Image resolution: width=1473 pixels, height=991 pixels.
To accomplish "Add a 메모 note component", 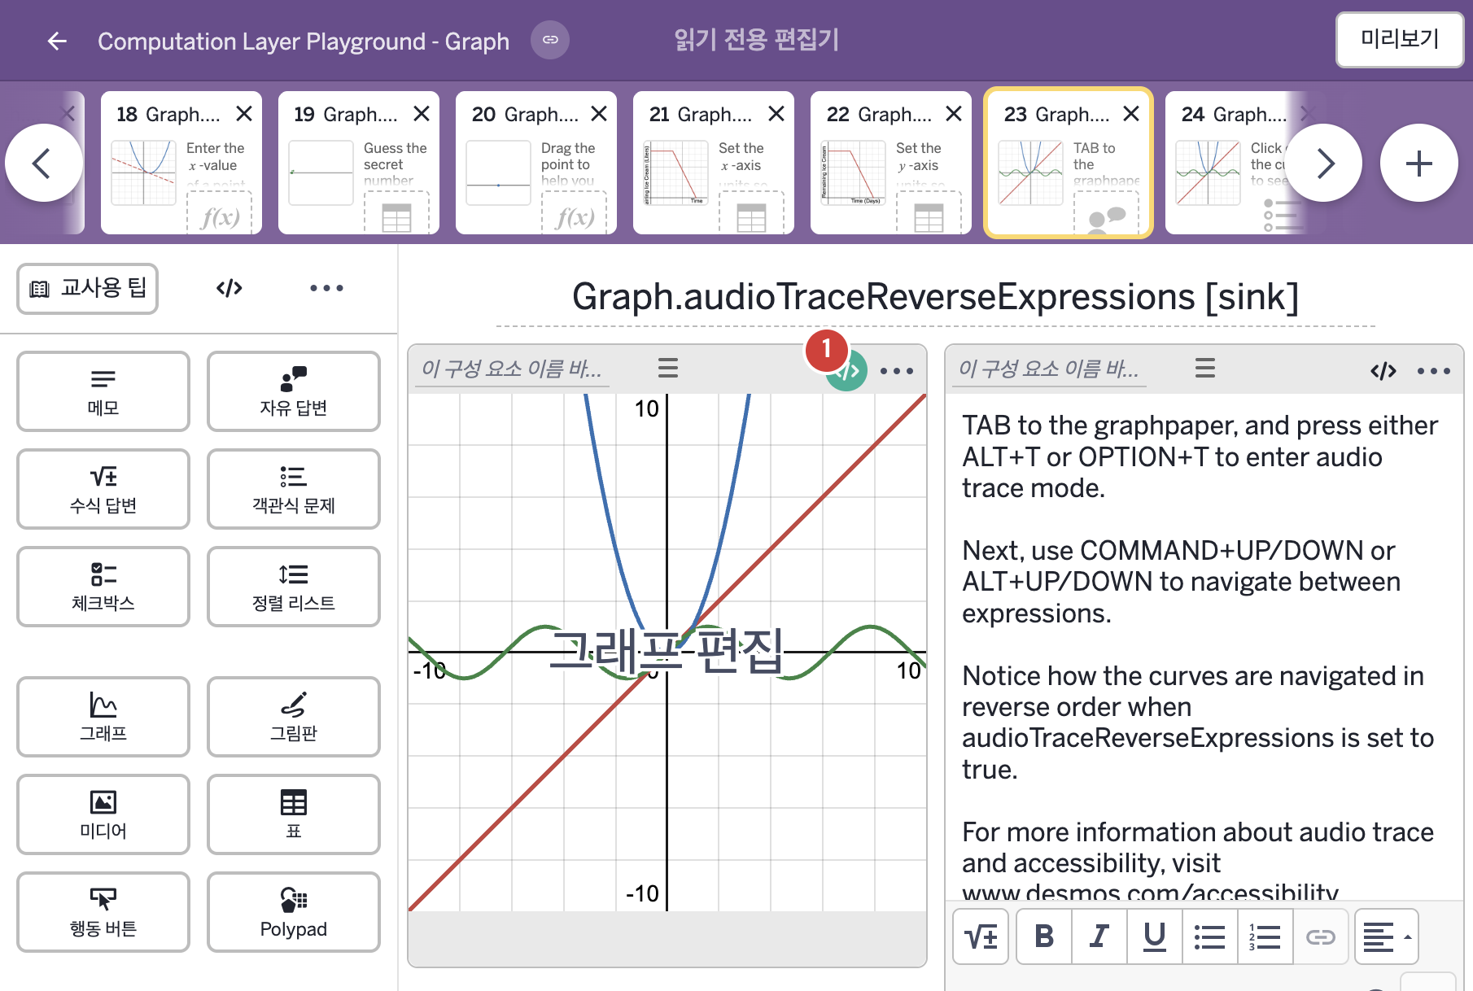I will click(x=103, y=391).
